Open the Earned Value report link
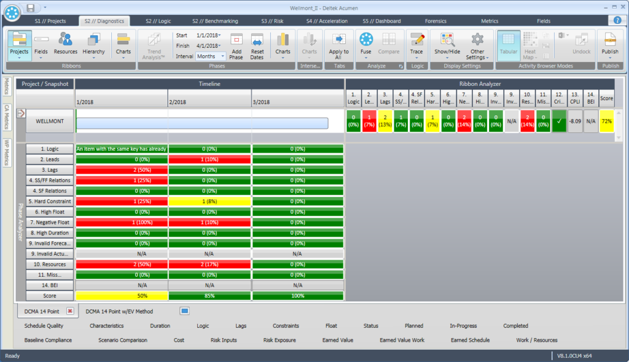 337,340
